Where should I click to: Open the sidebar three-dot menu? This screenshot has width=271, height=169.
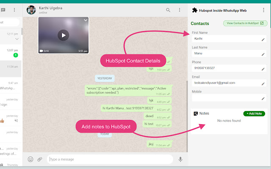point(14,10)
